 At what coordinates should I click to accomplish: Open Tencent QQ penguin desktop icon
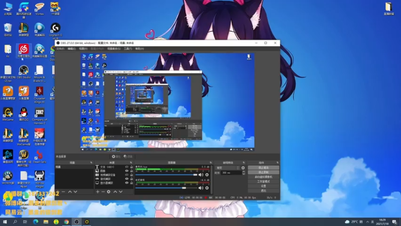(24, 114)
